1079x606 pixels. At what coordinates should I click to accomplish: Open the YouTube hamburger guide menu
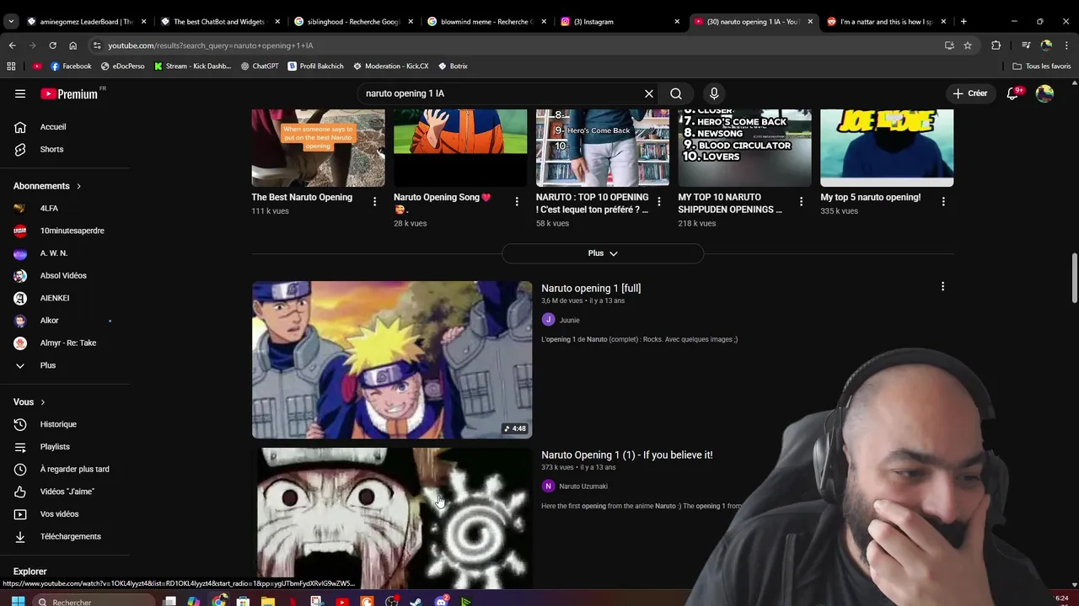[20, 93]
